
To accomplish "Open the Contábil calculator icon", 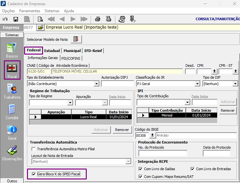I will click(12, 112).
